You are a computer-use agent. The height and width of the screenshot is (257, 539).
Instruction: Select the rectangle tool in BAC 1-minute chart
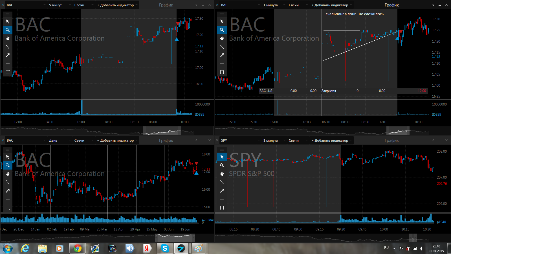[x=222, y=72]
